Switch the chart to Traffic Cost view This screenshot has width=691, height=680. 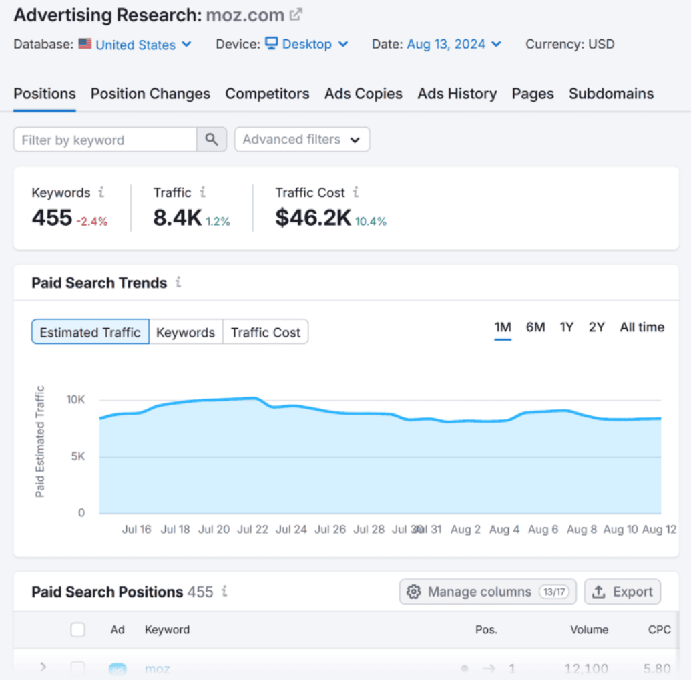coord(265,331)
